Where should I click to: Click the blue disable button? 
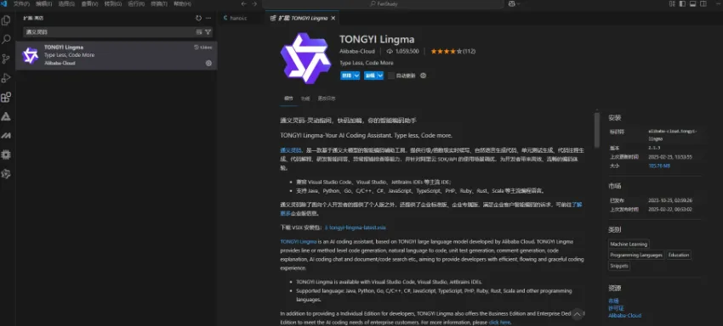(x=346, y=76)
